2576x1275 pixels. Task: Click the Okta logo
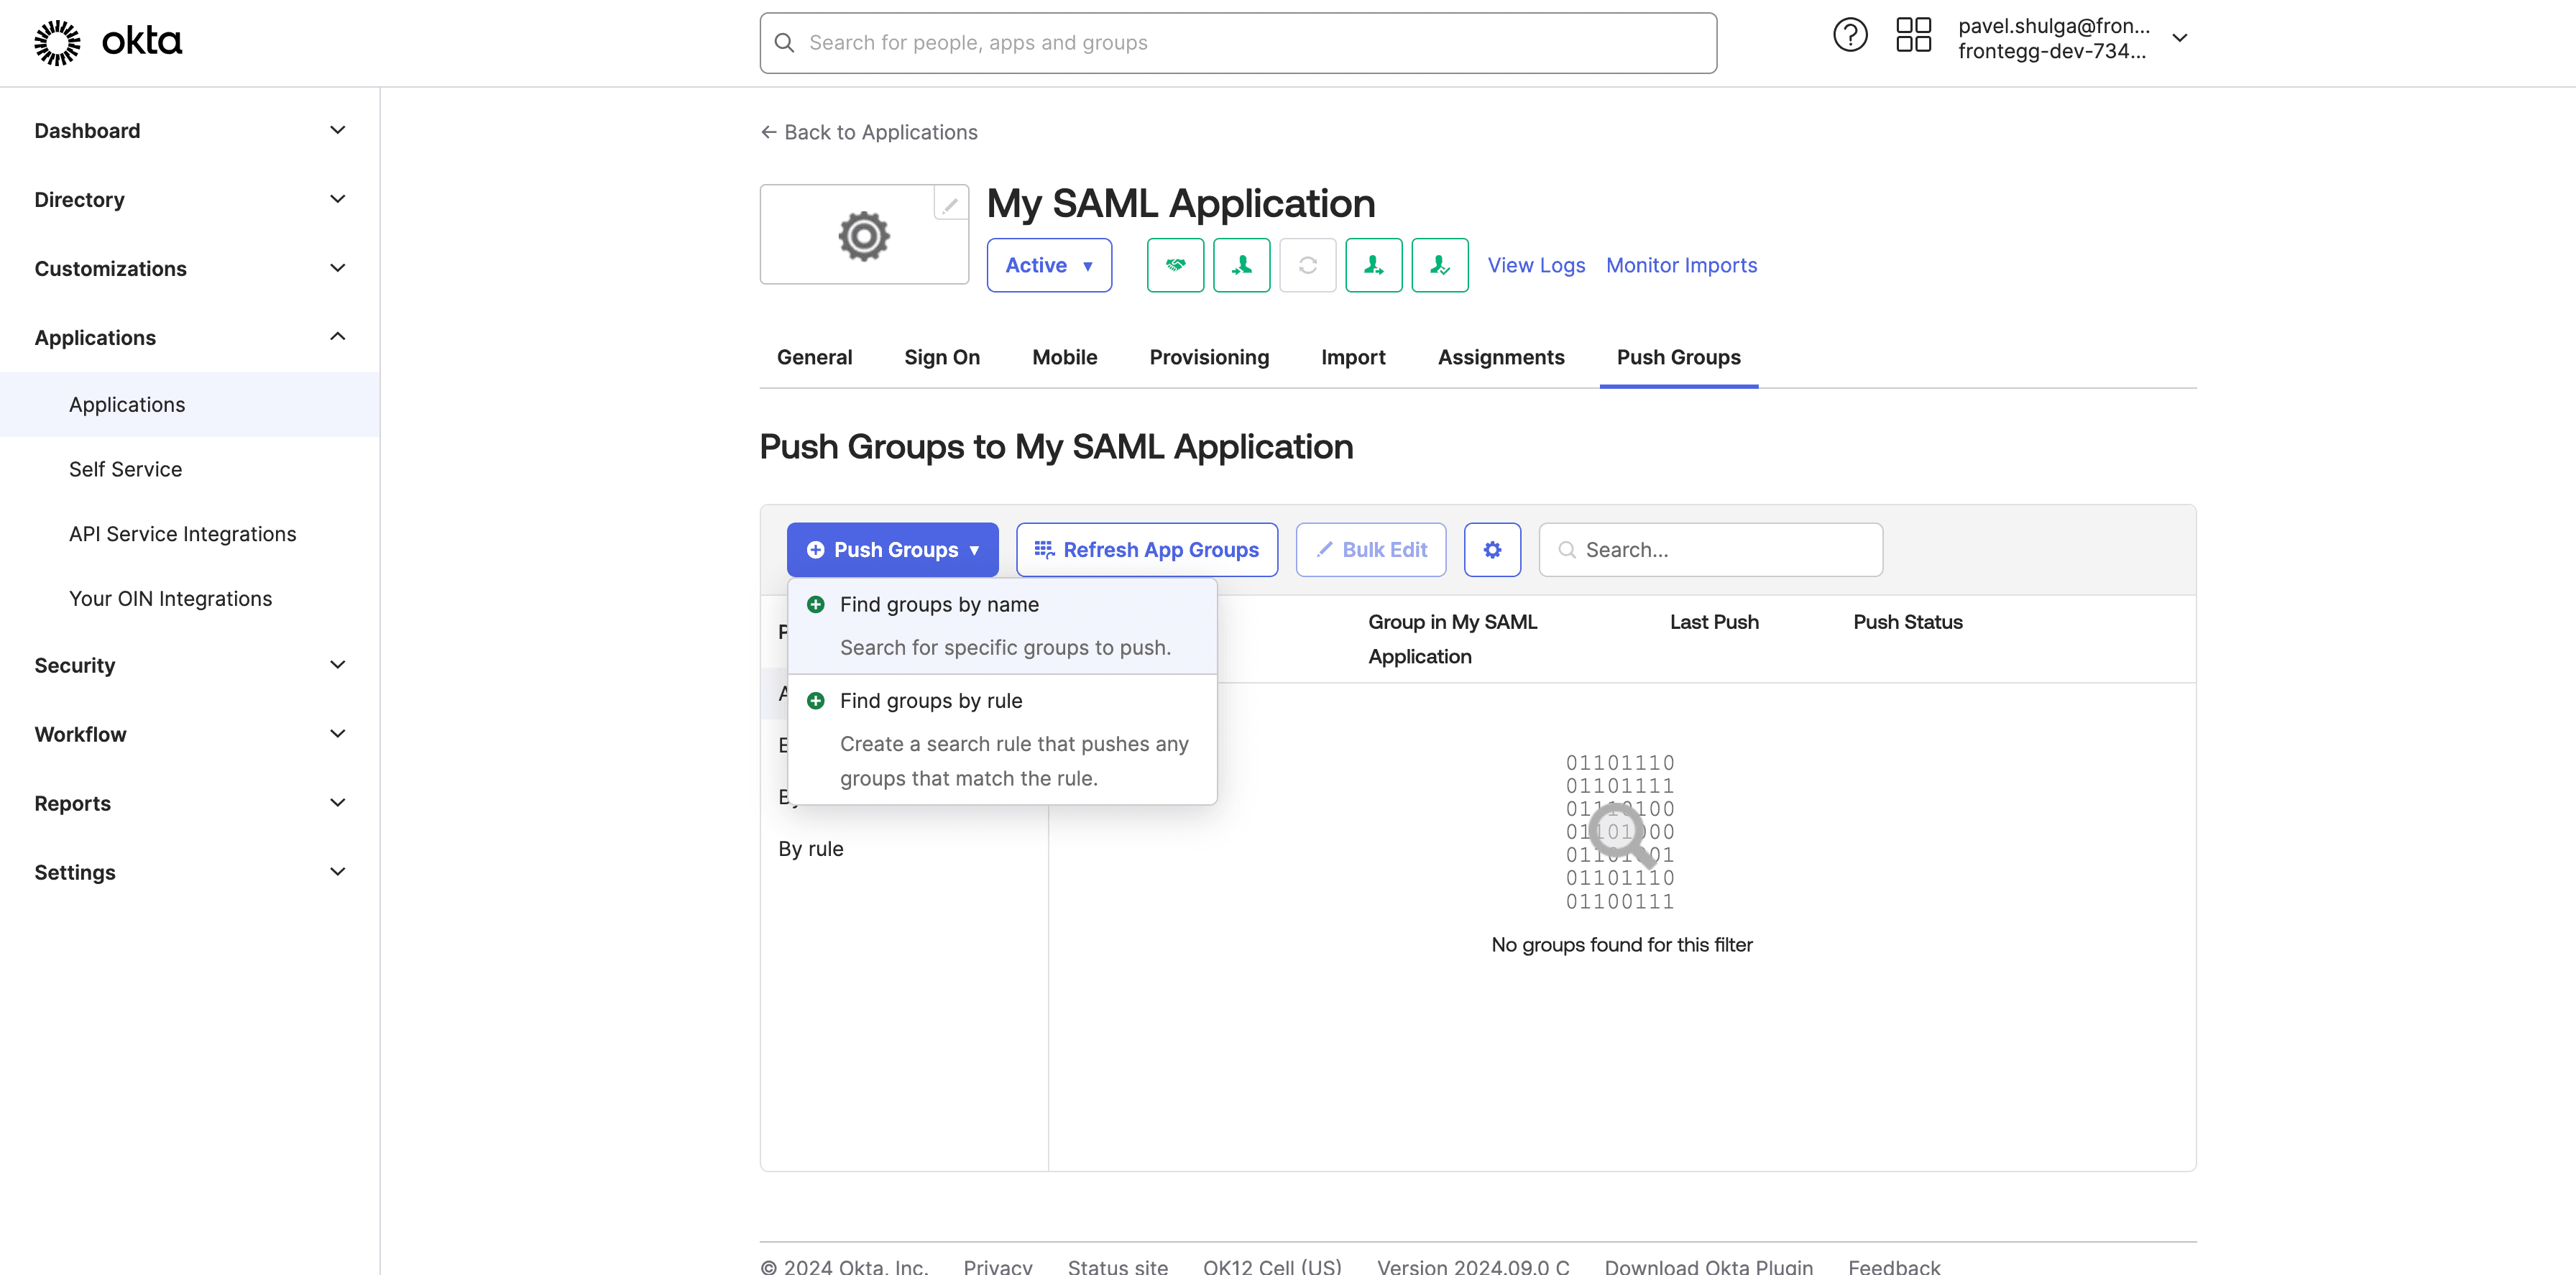pos(108,42)
